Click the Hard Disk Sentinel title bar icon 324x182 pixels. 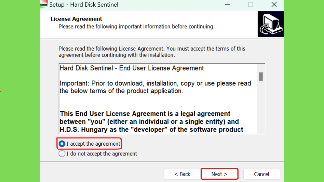tap(44, 4)
